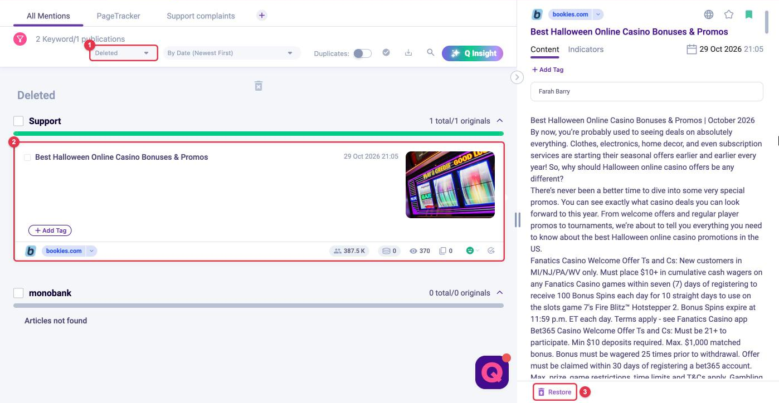The height and width of the screenshot is (403, 779).
Task: Click the audience reach 387.5 K badge
Action: click(349, 251)
